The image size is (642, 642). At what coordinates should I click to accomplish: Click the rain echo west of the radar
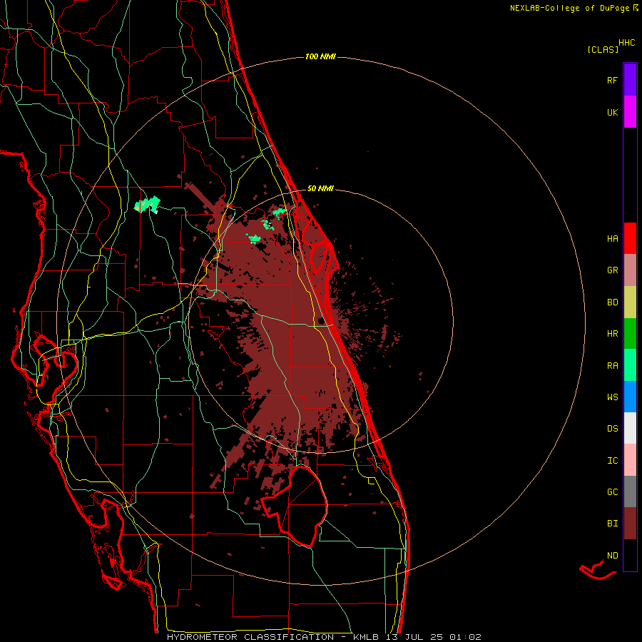tap(147, 204)
